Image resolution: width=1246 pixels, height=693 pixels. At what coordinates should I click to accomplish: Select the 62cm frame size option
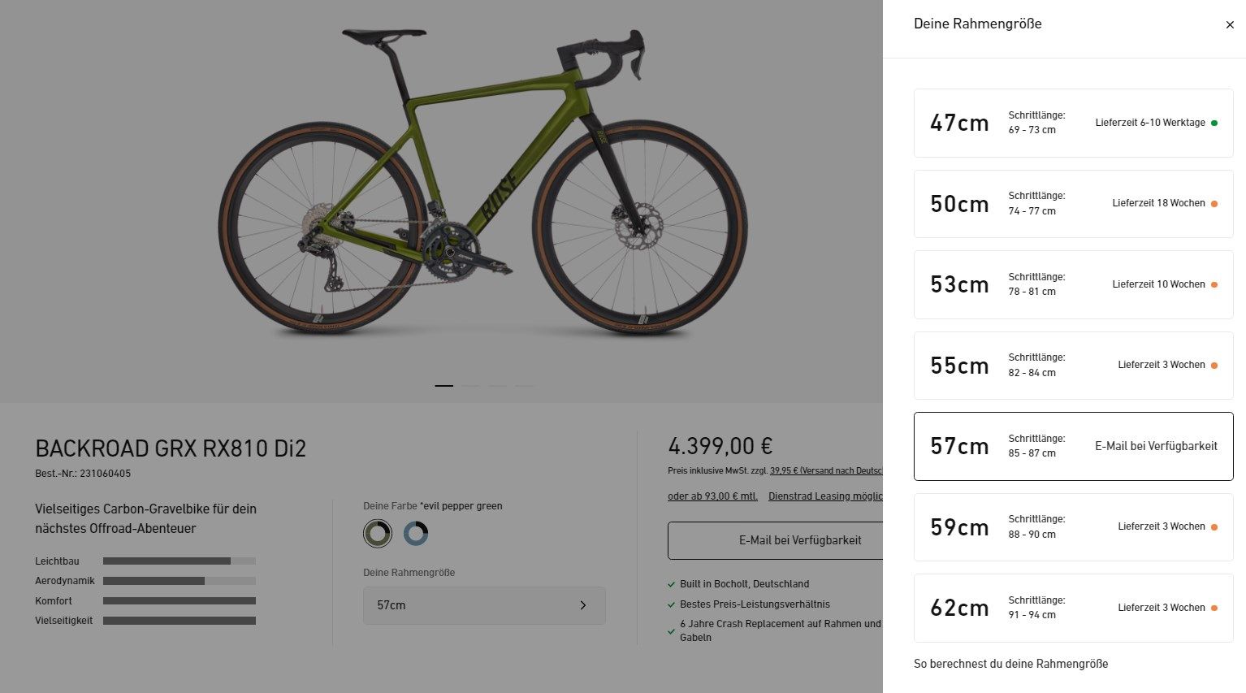point(1073,608)
